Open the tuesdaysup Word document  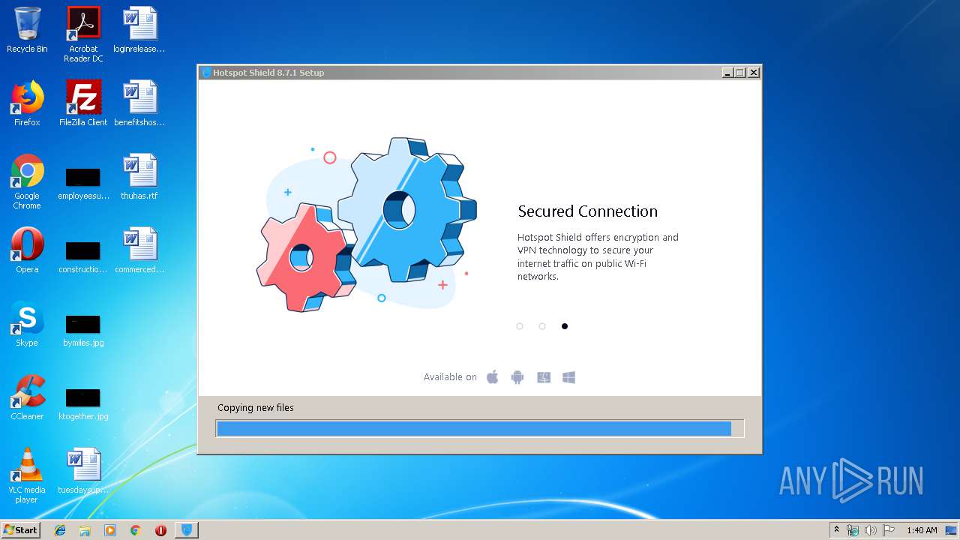[x=83, y=471]
